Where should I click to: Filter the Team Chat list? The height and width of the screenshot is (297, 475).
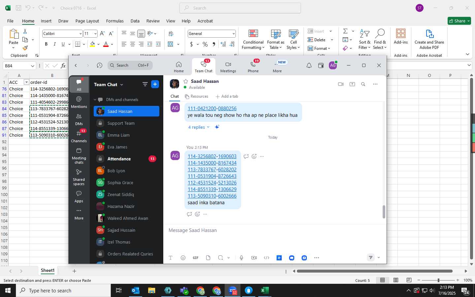pos(145,84)
